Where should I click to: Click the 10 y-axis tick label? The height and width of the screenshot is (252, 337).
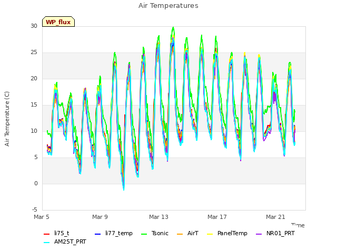pos(34,131)
